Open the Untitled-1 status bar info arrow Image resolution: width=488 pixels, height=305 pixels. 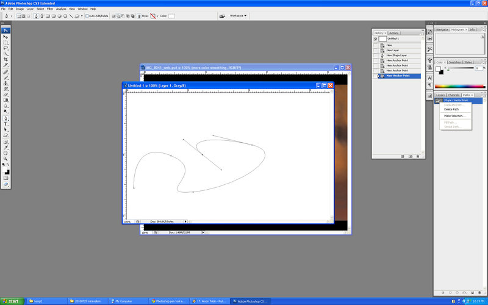click(185, 221)
